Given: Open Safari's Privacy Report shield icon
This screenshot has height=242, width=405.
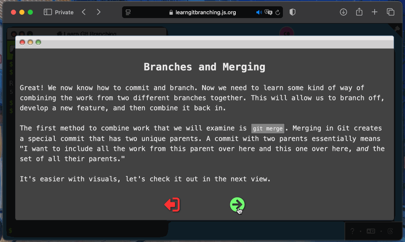Looking at the screenshot, I should click(292, 12).
